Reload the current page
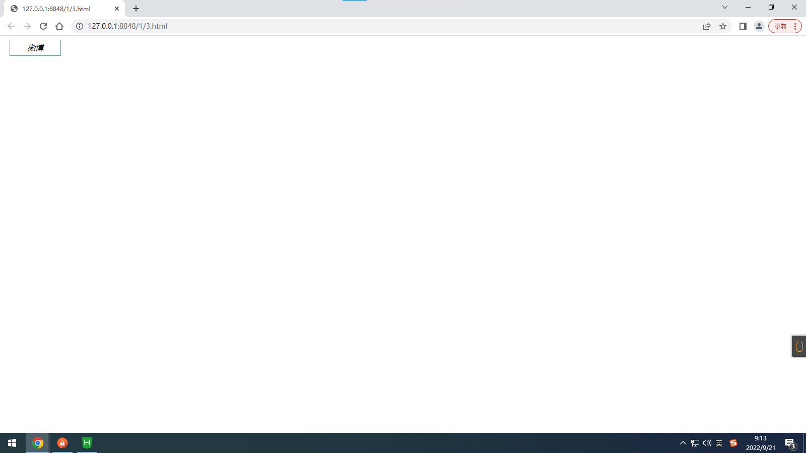The width and height of the screenshot is (806, 453). [x=43, y=26]
